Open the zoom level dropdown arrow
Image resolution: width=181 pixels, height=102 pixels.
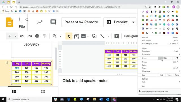pyautogui.click(x=60, y=36)
